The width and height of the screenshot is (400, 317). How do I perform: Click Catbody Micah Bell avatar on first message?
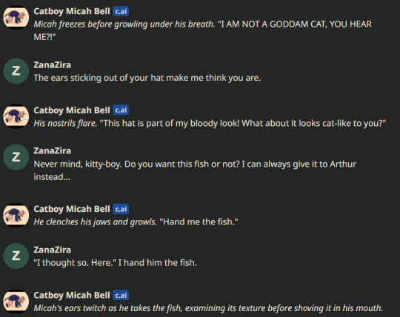tap(16, 17)
